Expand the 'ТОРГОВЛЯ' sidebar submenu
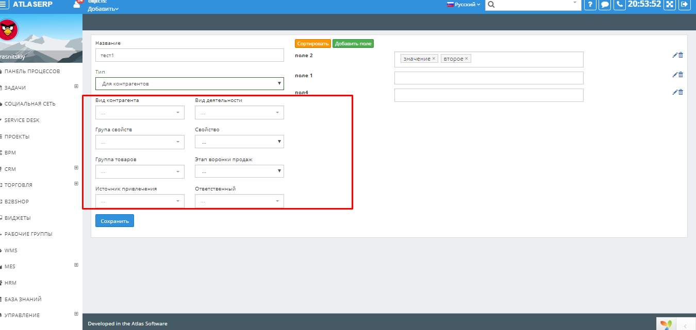696x330 pixels. [x=76, y=184]
